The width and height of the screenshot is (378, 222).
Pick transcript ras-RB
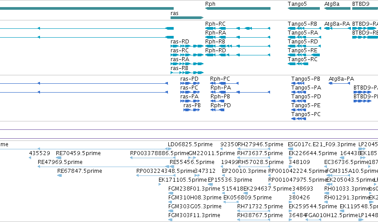point(179,68)
